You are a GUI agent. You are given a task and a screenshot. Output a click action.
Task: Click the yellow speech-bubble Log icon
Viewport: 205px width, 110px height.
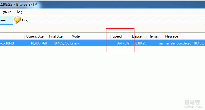17,20
